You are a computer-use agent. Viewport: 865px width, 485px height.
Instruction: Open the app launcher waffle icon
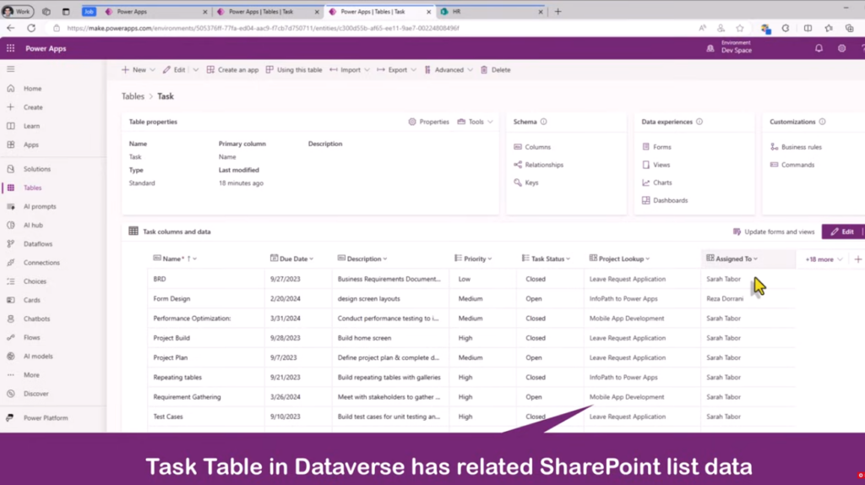click(x=10, y=48)
